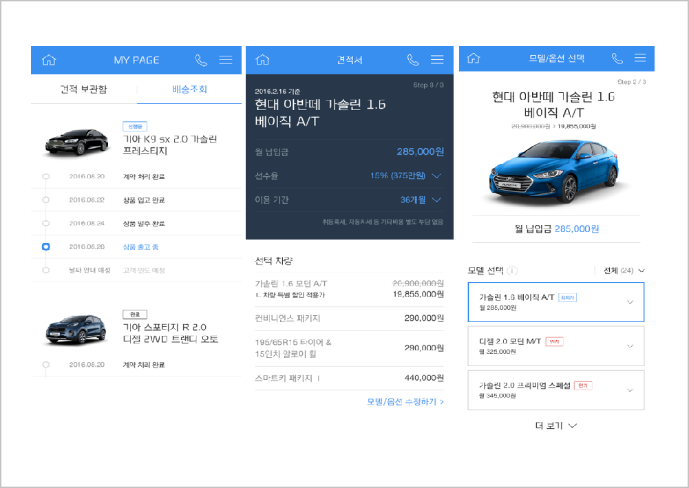Viewport: 689px width, 488px height.
Task: Click the 진행중 status badge
Action: [135, 127]
